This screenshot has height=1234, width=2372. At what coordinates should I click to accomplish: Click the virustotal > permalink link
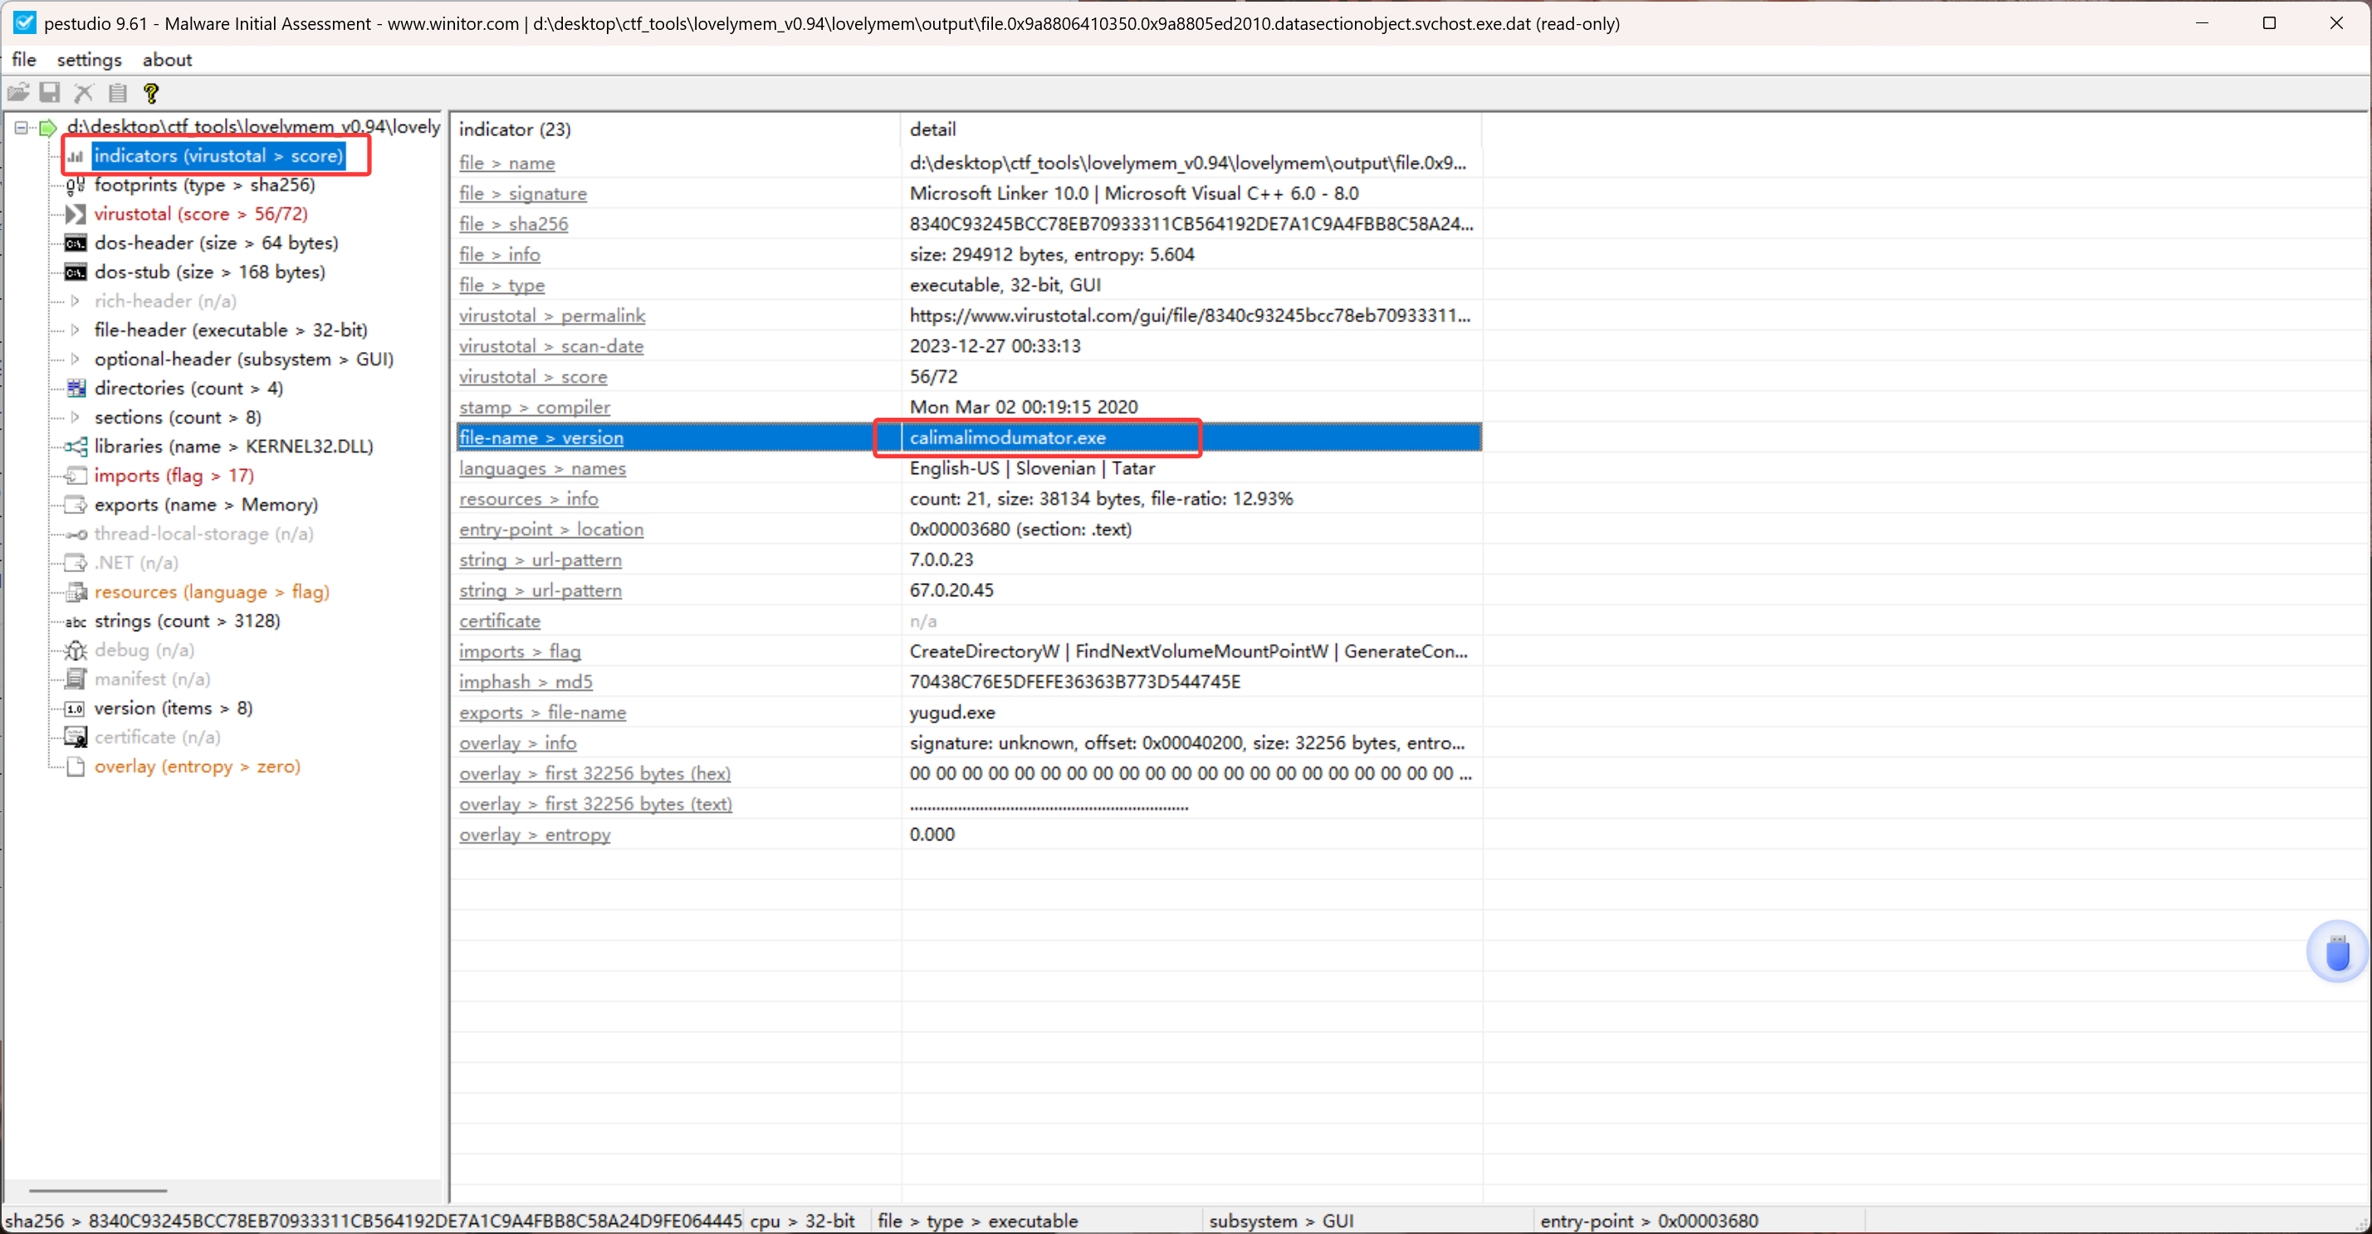[551, 316]
